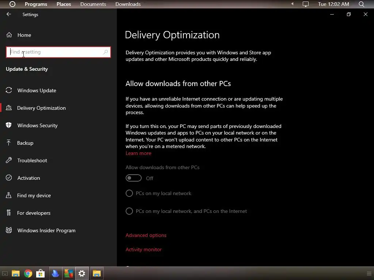Click the Delivery Optimization page title

[172, 35]
